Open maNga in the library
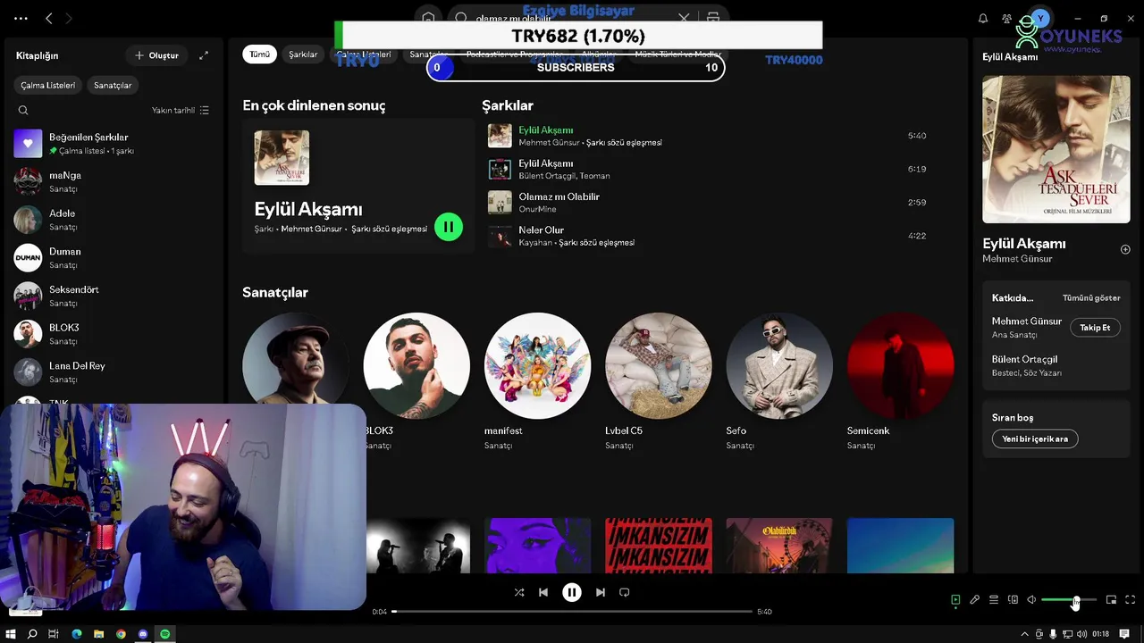The width and height of the screenshot is (1144, 643). [114, 181]
